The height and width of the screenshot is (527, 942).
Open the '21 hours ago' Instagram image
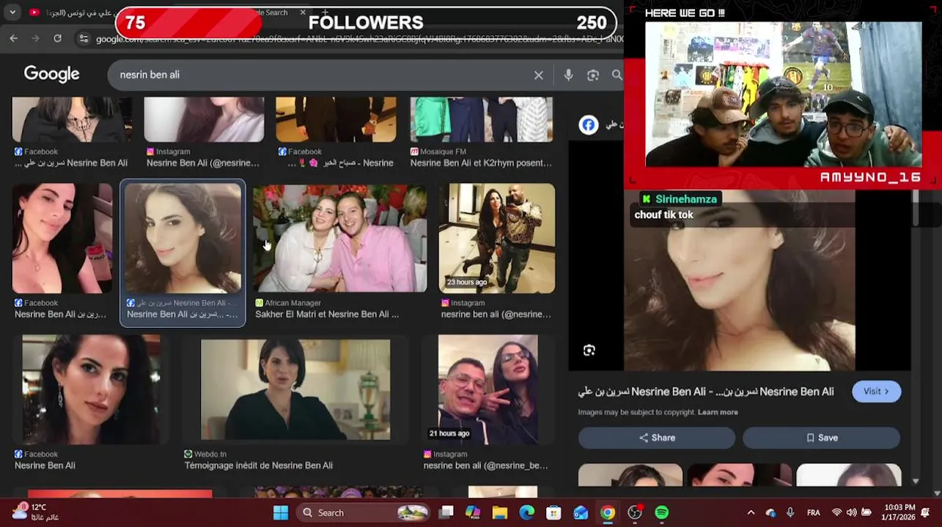(x=488, y=389)
